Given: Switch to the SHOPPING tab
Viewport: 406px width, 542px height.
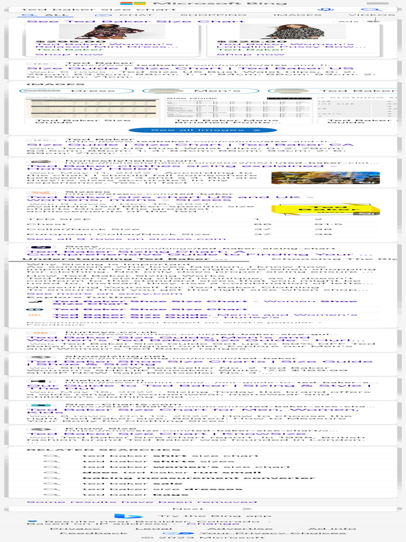Looking at the screenshot, I should (x=214, y=15).
